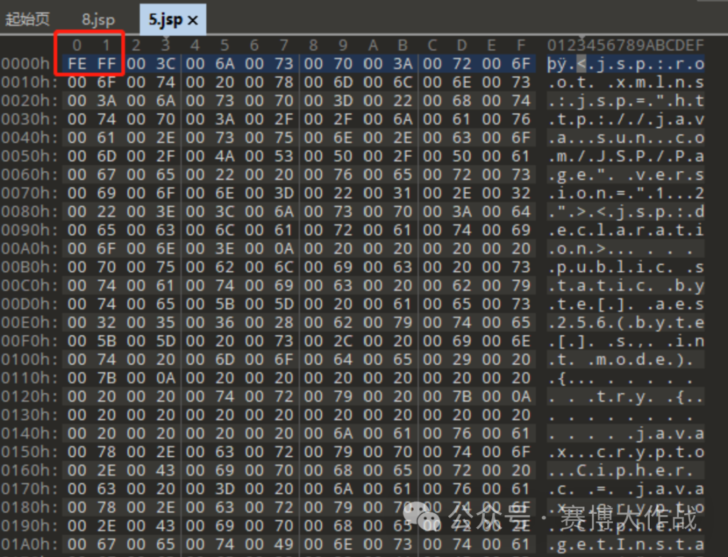The width and height of the screenshot is (728, 557).
Task: Select the 7B byte in row 0110h
Action: coord(107,378)
